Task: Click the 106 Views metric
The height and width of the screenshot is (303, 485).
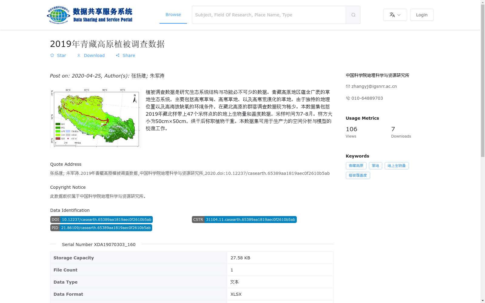Action: point(351,132)
